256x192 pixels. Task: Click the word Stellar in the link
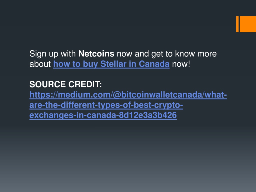(x=113, y=64)
